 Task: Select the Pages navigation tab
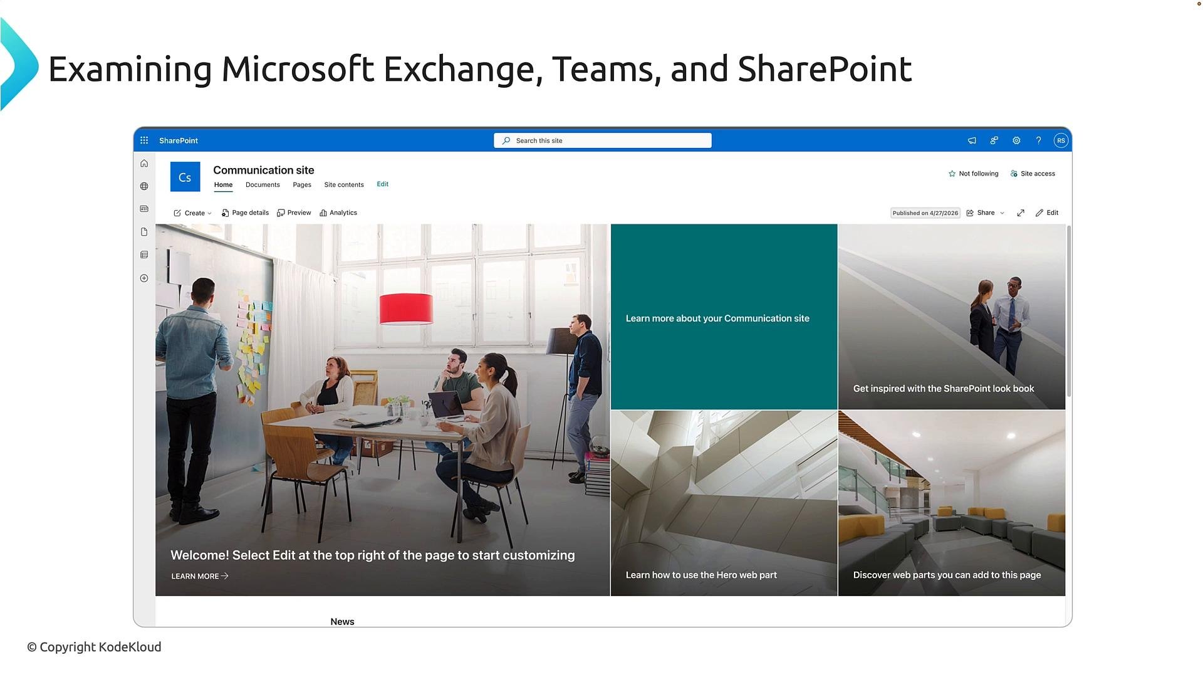click(302, 185)
